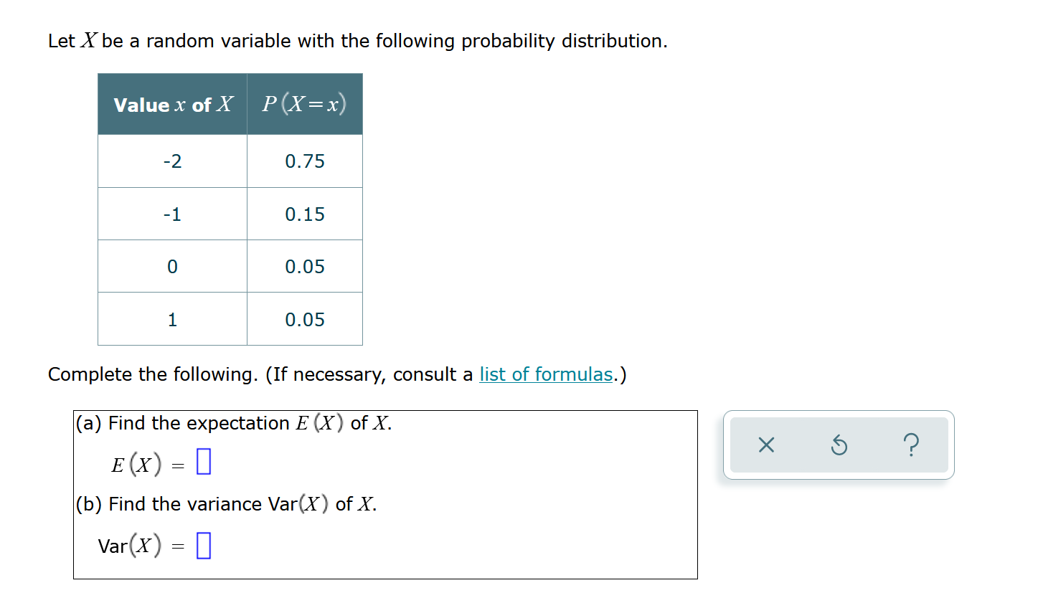Screen dimensions: 1038x593
Task: Click the E(X) answer input box
Action: point(204,462)
